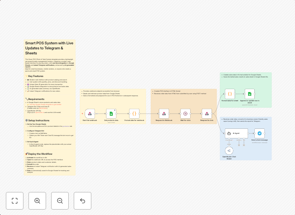The image size is (295, 215).
Task: Click the webhook trigger lightning indicator
Action: (x=82, y=114)
